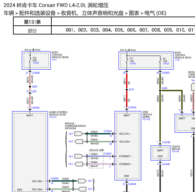Click the AUDIO CONTROL MODULE (ACM) label
The image size is (195, 192).
point(58,113)
